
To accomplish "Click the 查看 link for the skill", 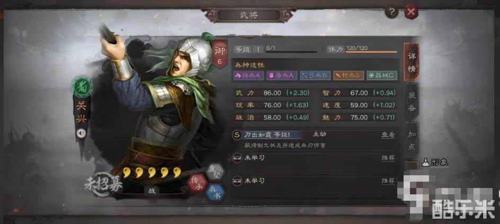I will pyautogui.click(x=388, y=135).
